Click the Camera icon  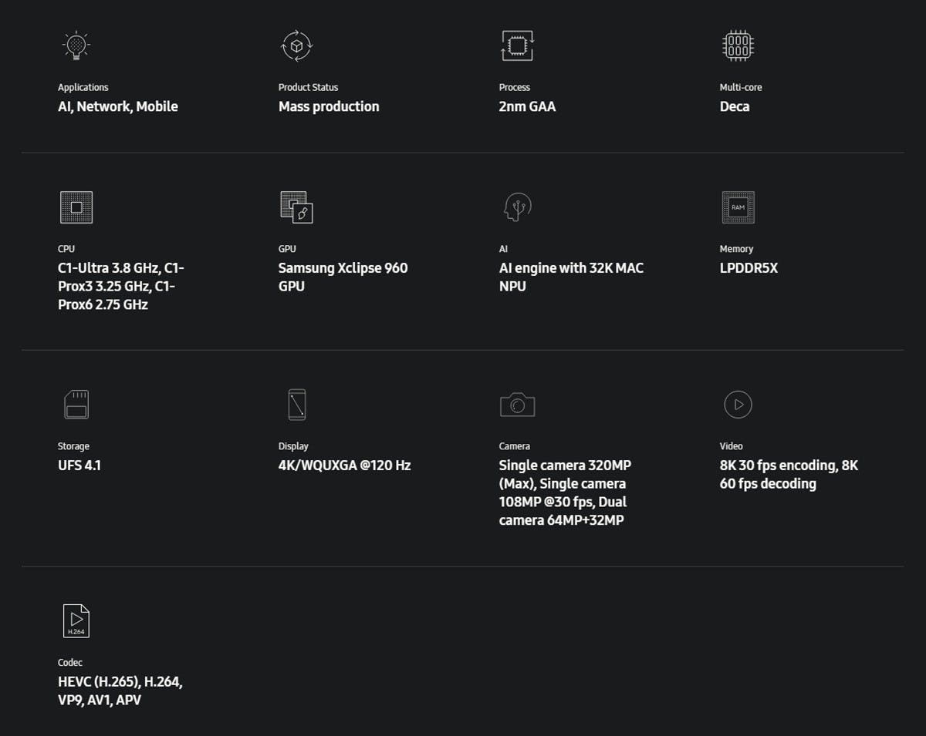click(517, 405)
